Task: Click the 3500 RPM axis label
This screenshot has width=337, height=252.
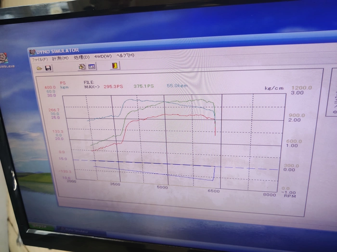Action: 115,184
